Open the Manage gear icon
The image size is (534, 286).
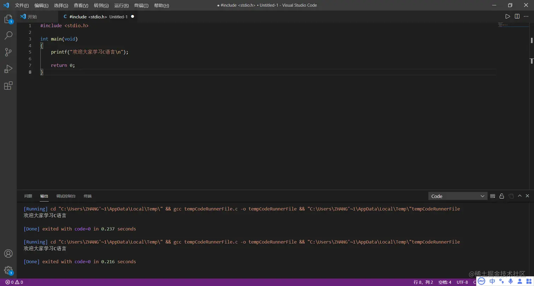8,270
